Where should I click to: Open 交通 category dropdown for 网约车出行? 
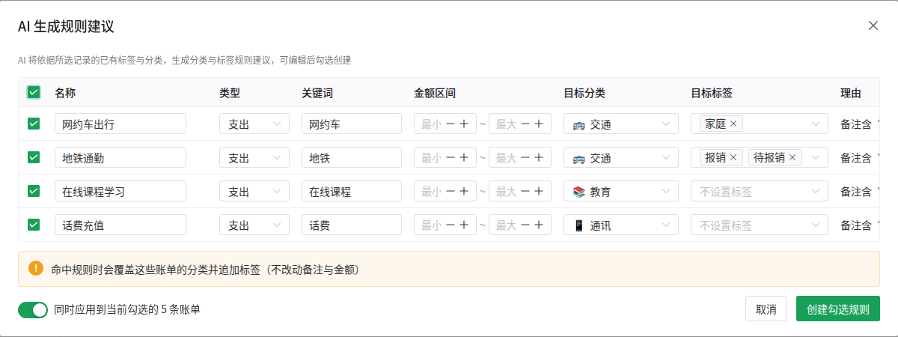(x=621, y=124)
